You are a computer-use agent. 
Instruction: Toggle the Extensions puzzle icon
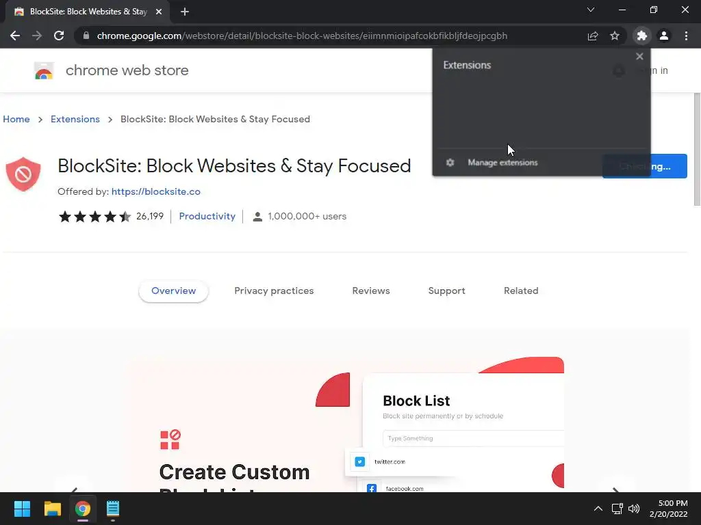pyautogui.click(x=641, y=36)
